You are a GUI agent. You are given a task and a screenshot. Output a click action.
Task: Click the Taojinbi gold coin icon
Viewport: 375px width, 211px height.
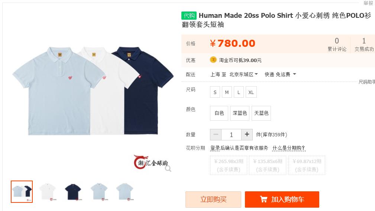[213, 60]
